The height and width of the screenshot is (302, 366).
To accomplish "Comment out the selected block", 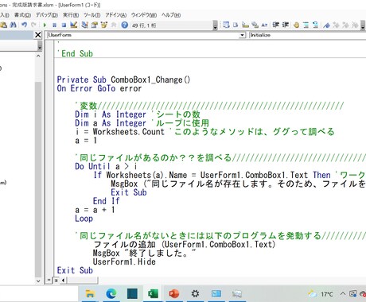I will (306, 25).
